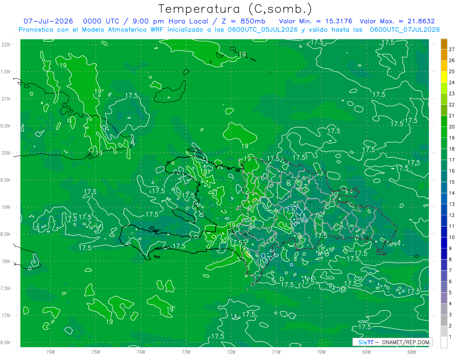Click the '73W' longitude axis label
Image resolution: width=462 pixels, height=357 pixels.
(186, 352)
